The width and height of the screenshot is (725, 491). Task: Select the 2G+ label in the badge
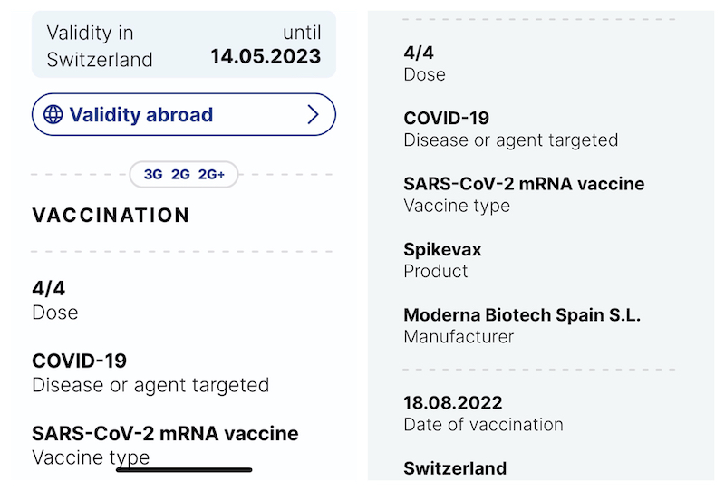coord(211,174)
